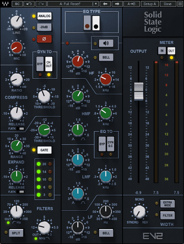This screenshot has width=184, height=244.
Task: Click the right meter clip indicator
Action: pos(177,62)
